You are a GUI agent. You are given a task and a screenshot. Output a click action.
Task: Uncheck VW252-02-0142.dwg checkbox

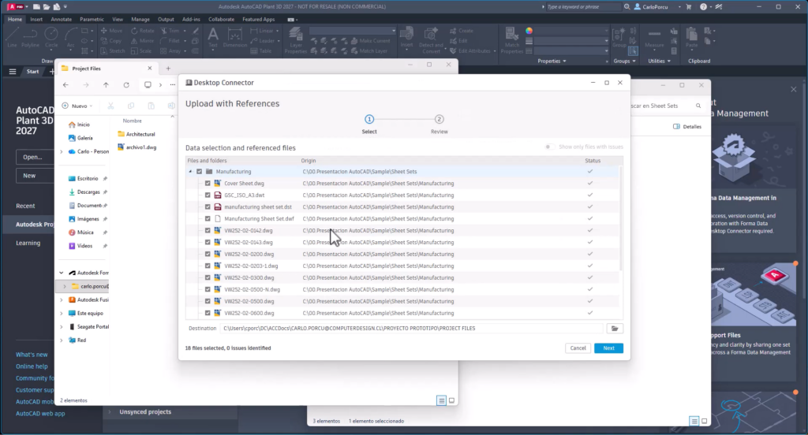tap(208, 231)
